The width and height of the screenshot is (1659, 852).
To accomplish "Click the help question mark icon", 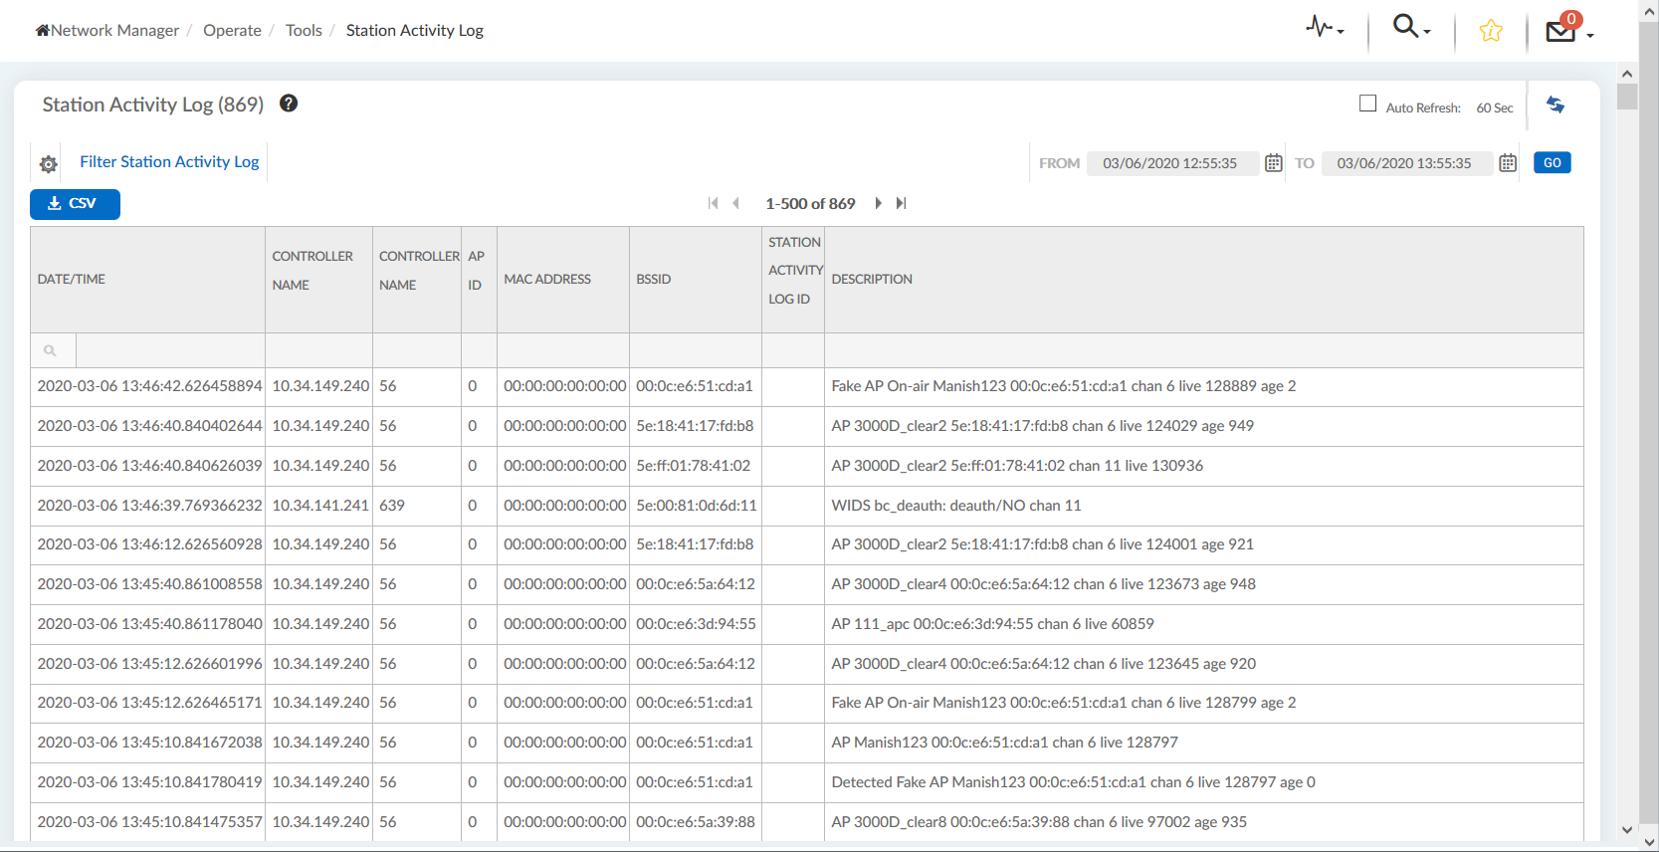I will click(x=289, y=104).
